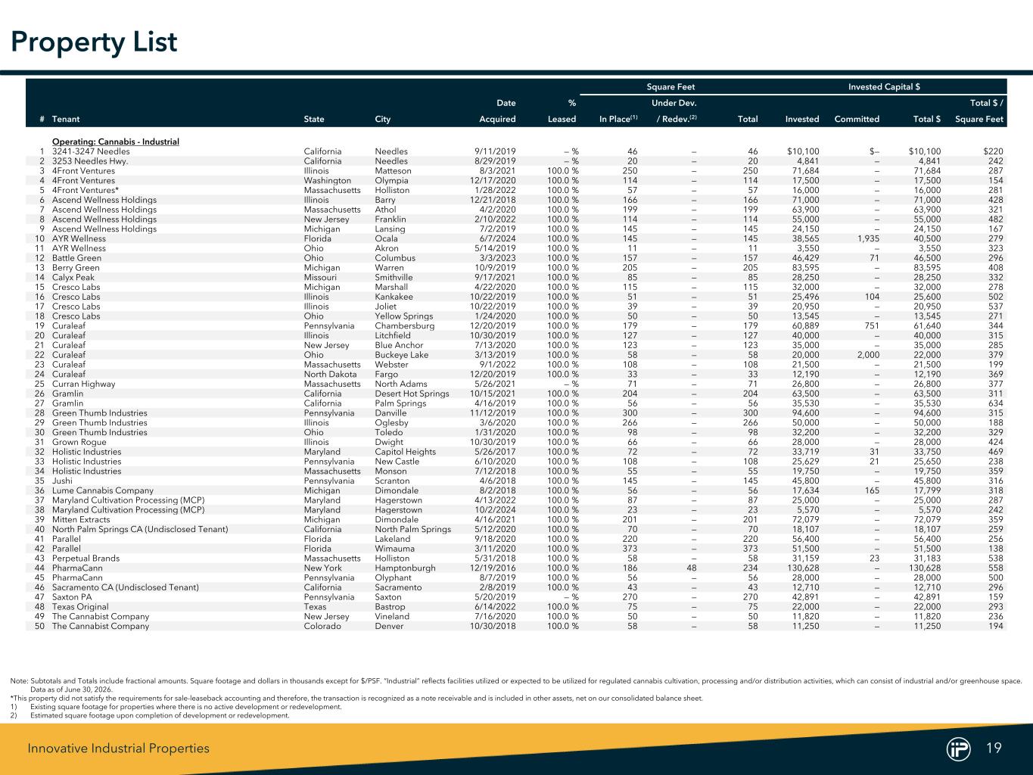Click tenant '3241-3247 Needles'
The width and height of the screenshot is (1033, 775).
(x=91, y=151)
